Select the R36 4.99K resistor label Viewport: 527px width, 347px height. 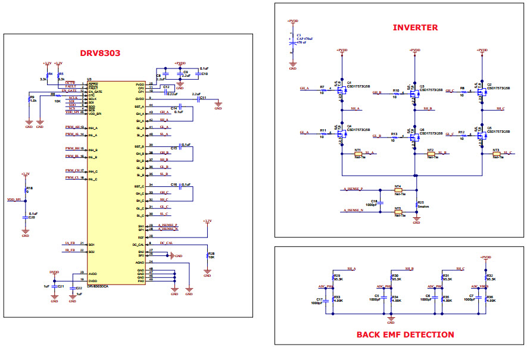coord(491,299)
